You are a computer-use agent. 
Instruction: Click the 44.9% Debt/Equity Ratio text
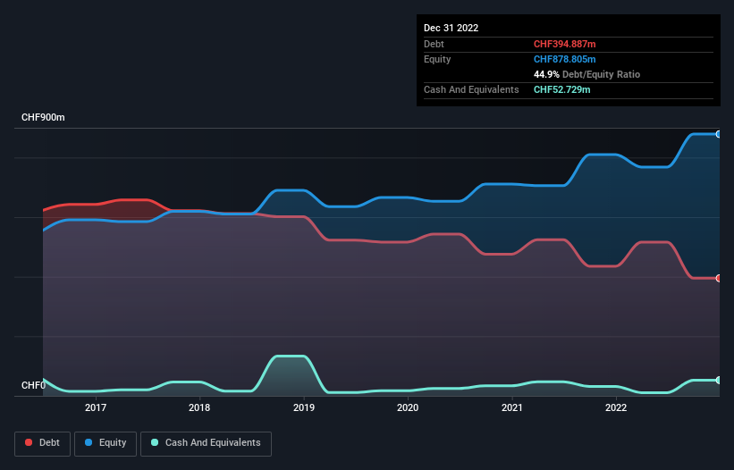pos(586,74)
